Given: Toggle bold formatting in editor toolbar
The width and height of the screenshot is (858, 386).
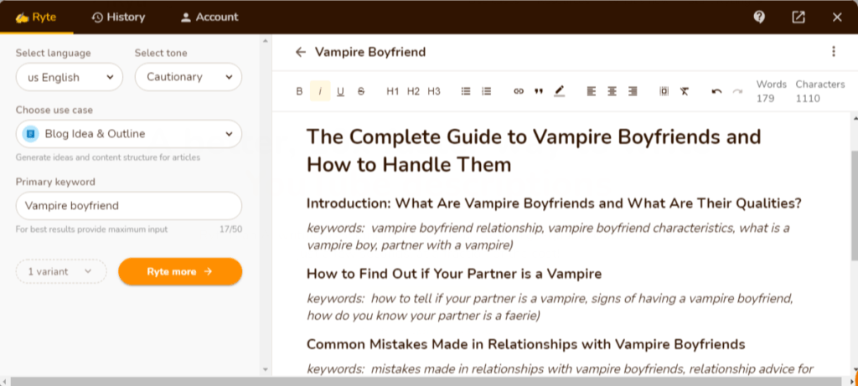Looking at the screenshot, I should (x=299, y=91).
